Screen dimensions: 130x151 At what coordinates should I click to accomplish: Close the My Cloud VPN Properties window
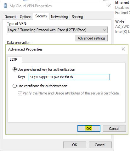[109, 6]
